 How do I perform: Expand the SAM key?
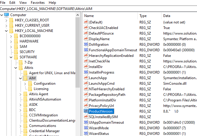pos(11,47)
